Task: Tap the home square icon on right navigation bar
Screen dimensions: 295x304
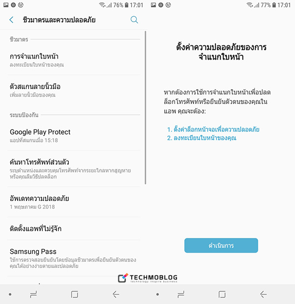Action: (x=222, y=294)
